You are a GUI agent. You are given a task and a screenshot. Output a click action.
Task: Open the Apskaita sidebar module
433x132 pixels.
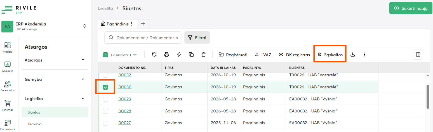(8, 67)
